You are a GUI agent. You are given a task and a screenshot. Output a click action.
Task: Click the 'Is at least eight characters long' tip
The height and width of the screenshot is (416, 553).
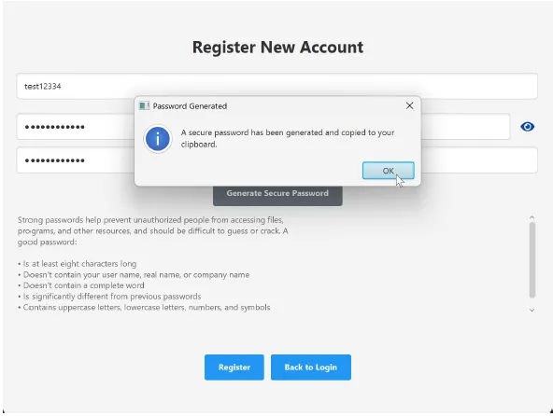point(77,263)
